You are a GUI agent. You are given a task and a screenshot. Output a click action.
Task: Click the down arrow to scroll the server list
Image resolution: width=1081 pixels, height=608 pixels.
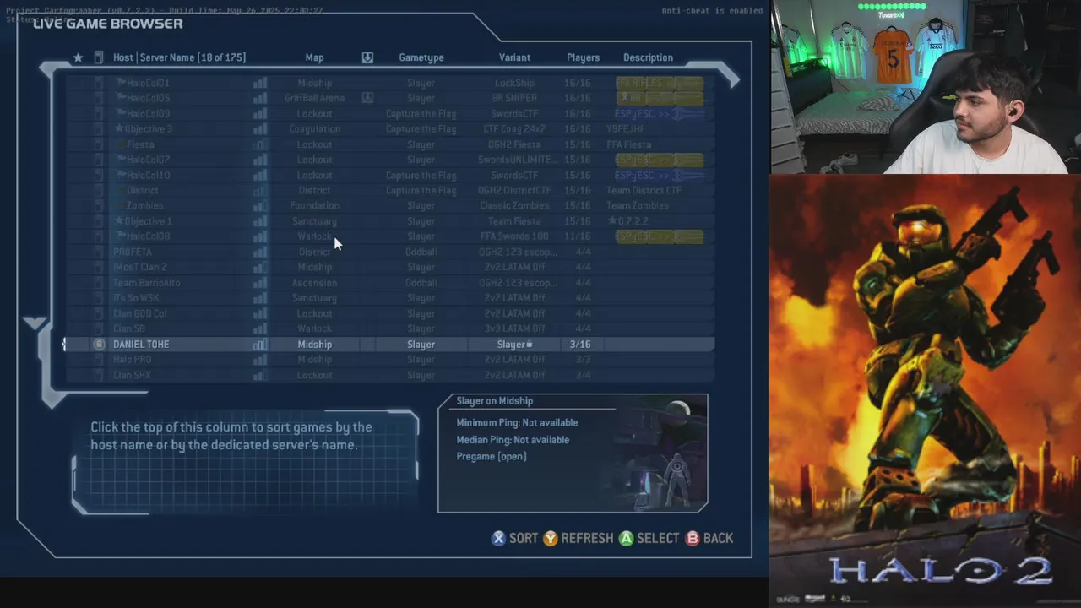point(35,323)
